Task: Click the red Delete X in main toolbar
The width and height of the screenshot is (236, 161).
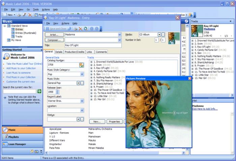Action: 30,15
